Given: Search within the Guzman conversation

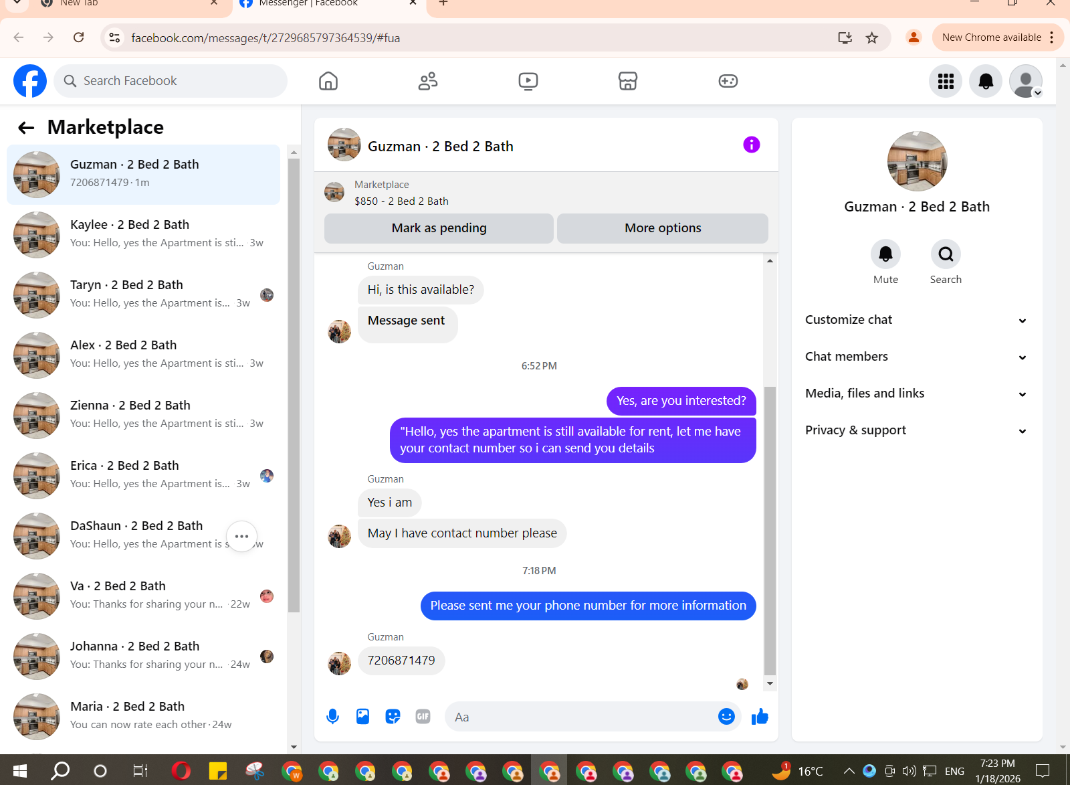Looking at the screenshot, I should [x=946, y=254].
